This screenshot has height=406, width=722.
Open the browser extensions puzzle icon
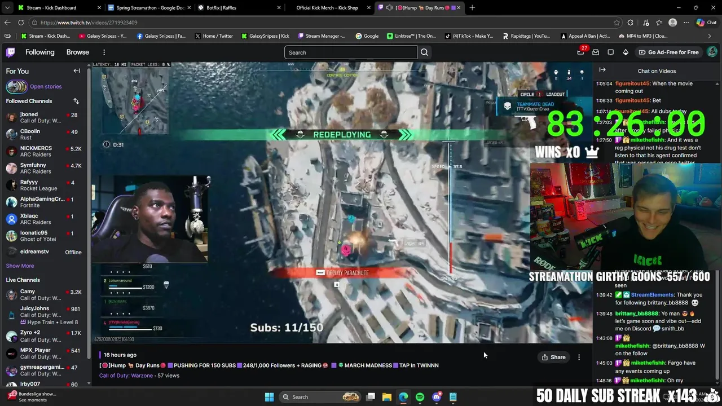(631, 23)
